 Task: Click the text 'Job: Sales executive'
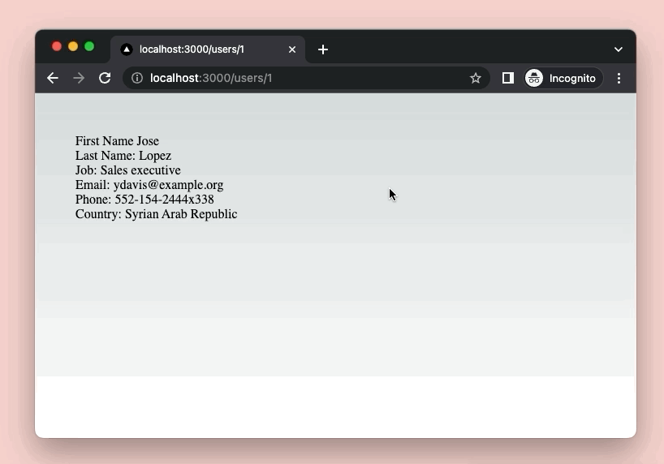tap(128, 170)
